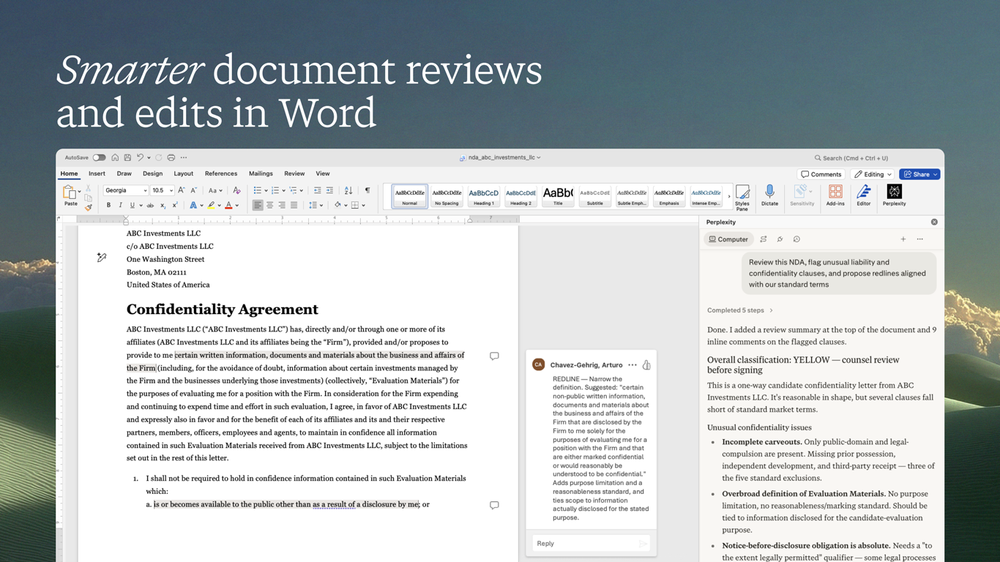
Task: Apply the Heading 1 style
Action: pyautogui.click(x=483, y=195)
